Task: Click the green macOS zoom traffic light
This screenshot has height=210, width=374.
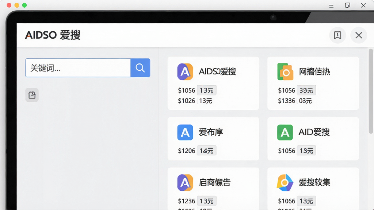Action: coord(24,5)
